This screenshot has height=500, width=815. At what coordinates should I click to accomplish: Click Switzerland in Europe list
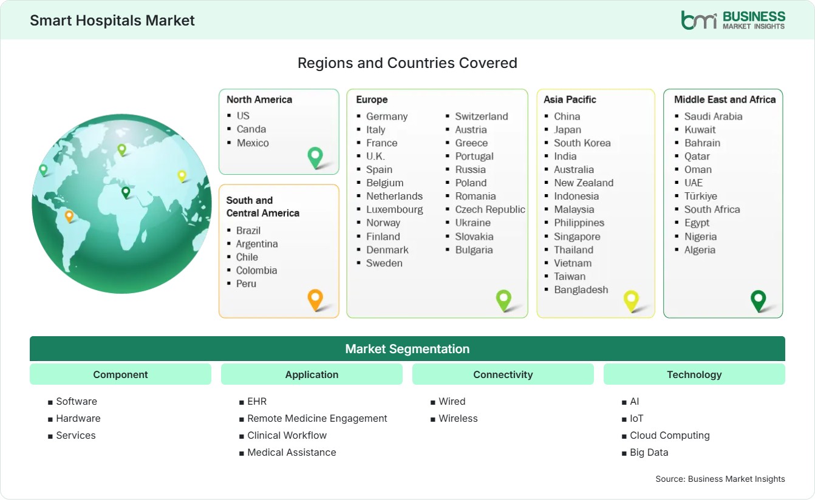[482, 116]
